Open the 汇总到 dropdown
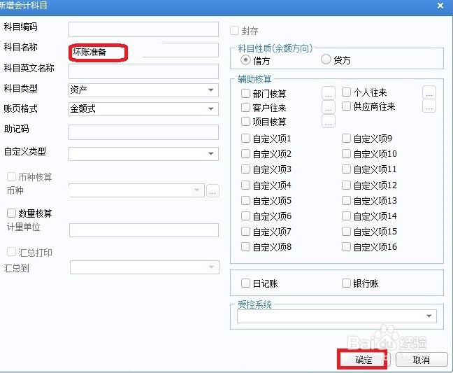Screen dimensions: 453x373 tap(145, 267)
